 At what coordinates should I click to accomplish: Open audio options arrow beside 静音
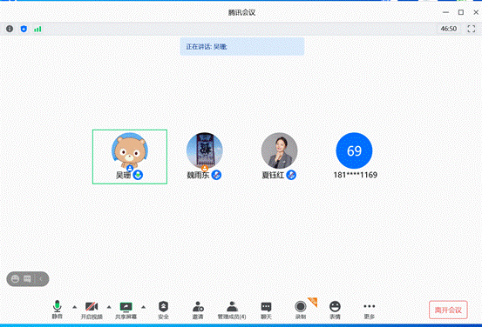[x=75, y=307]
